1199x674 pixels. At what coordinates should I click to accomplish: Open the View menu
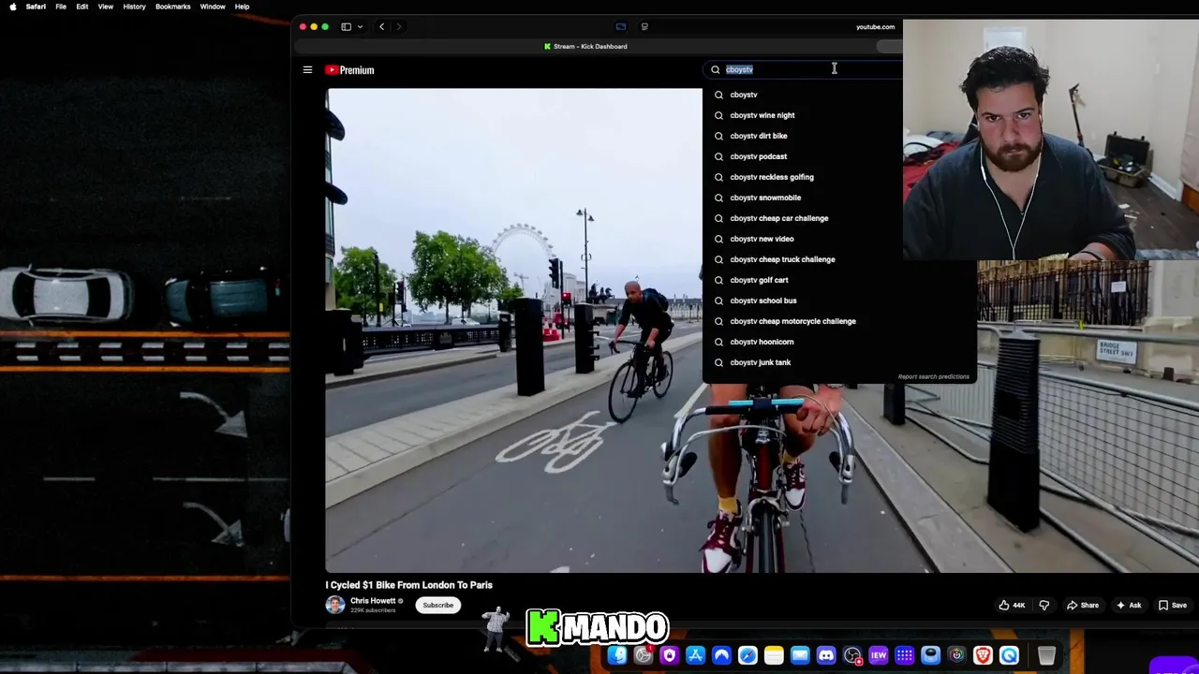click(x=106, y=7)
